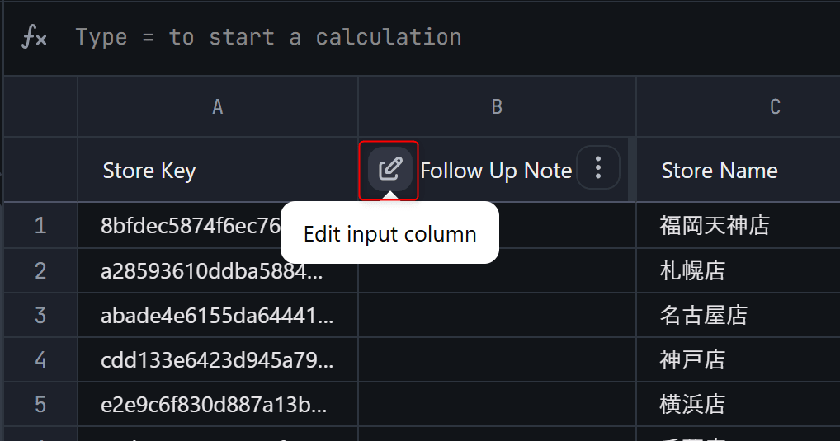Viewport: 840px width, 441px height.
Task: Select column C header
Action: coord(739,106)
